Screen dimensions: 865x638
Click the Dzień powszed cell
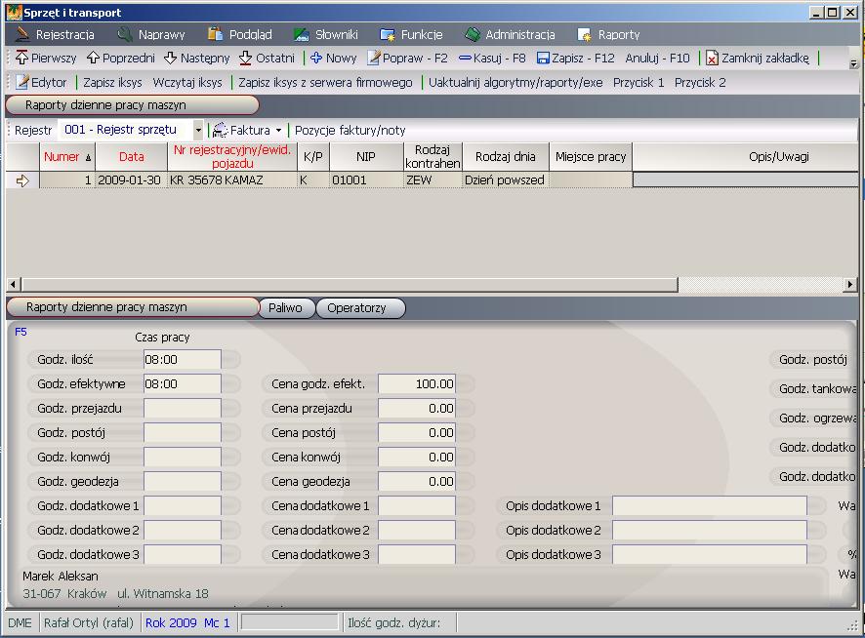coord(506,180)
